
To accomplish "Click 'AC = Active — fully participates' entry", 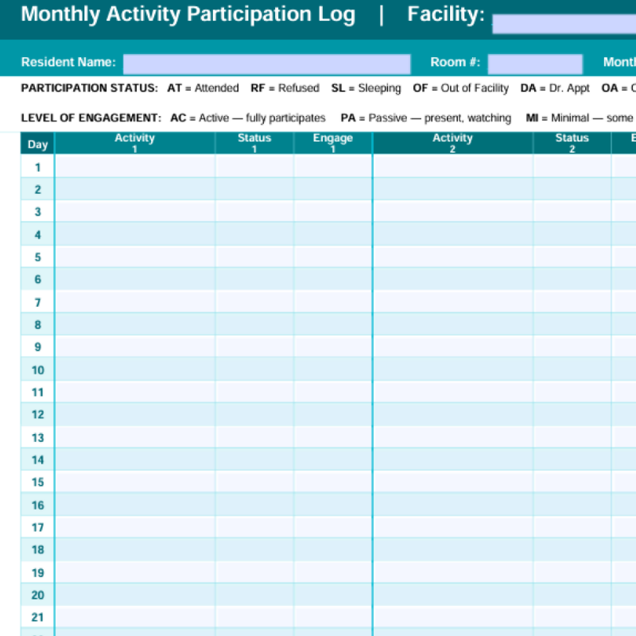I will [248, 118].
